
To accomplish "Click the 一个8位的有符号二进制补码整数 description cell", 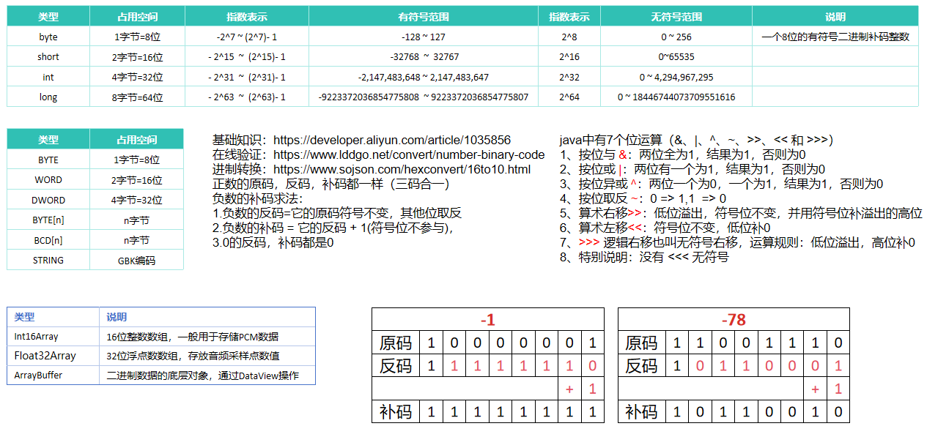I will click(835, 37).
